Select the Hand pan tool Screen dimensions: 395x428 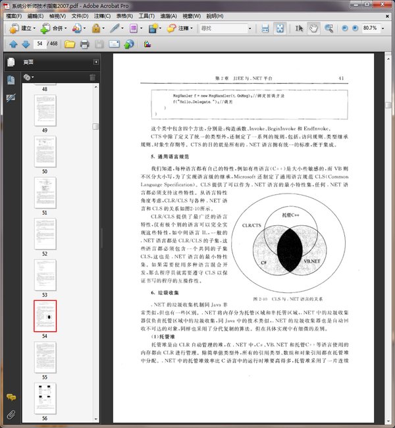click(x=313, y=28)
